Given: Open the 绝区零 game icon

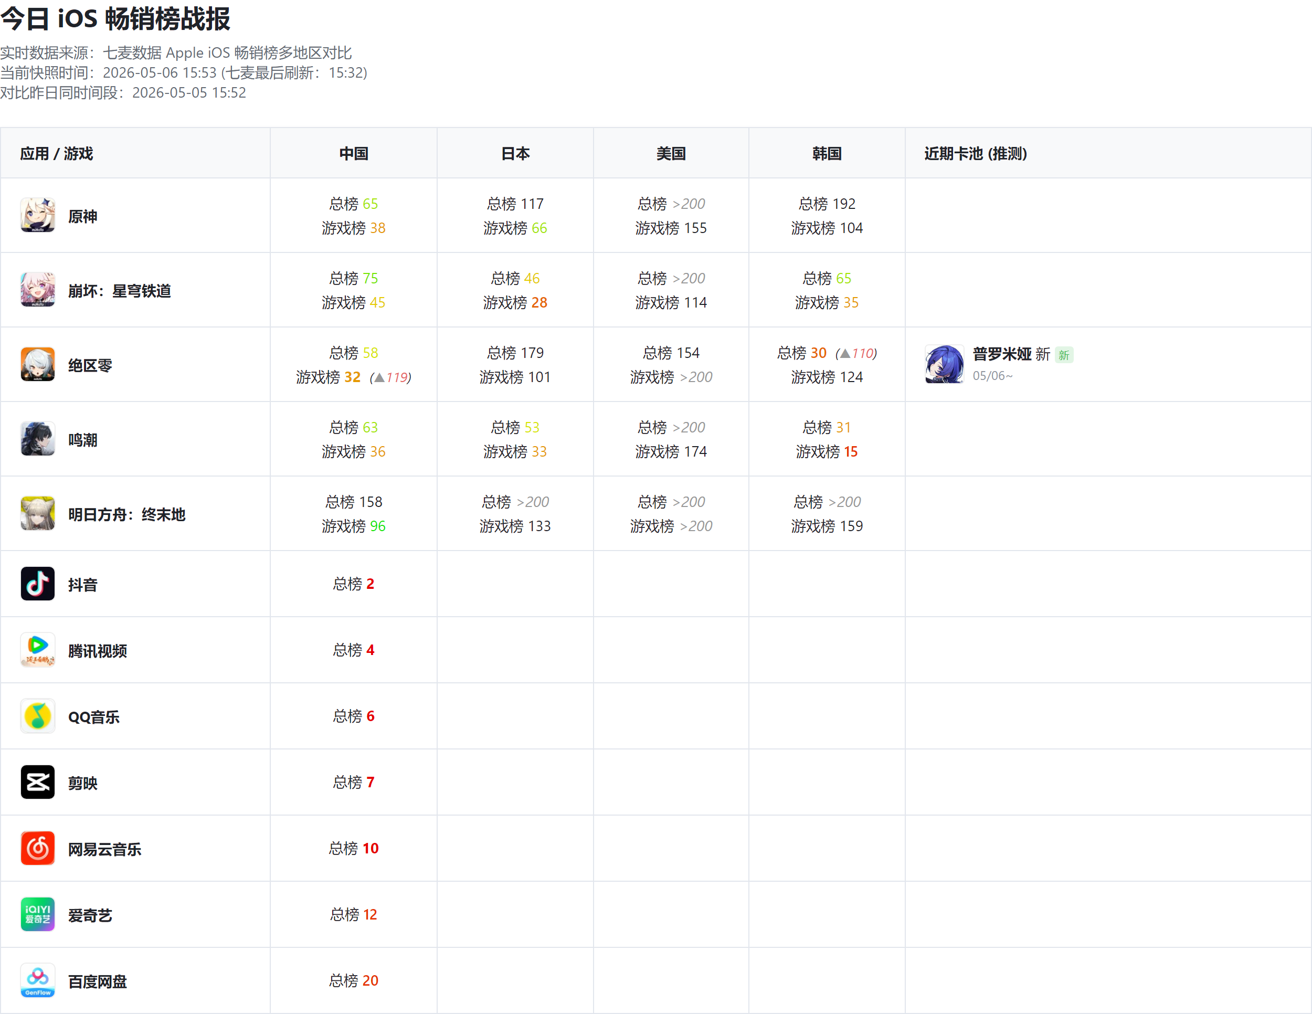Looking at the screenshot, I should pyautogui.click(x=38, y=364).
